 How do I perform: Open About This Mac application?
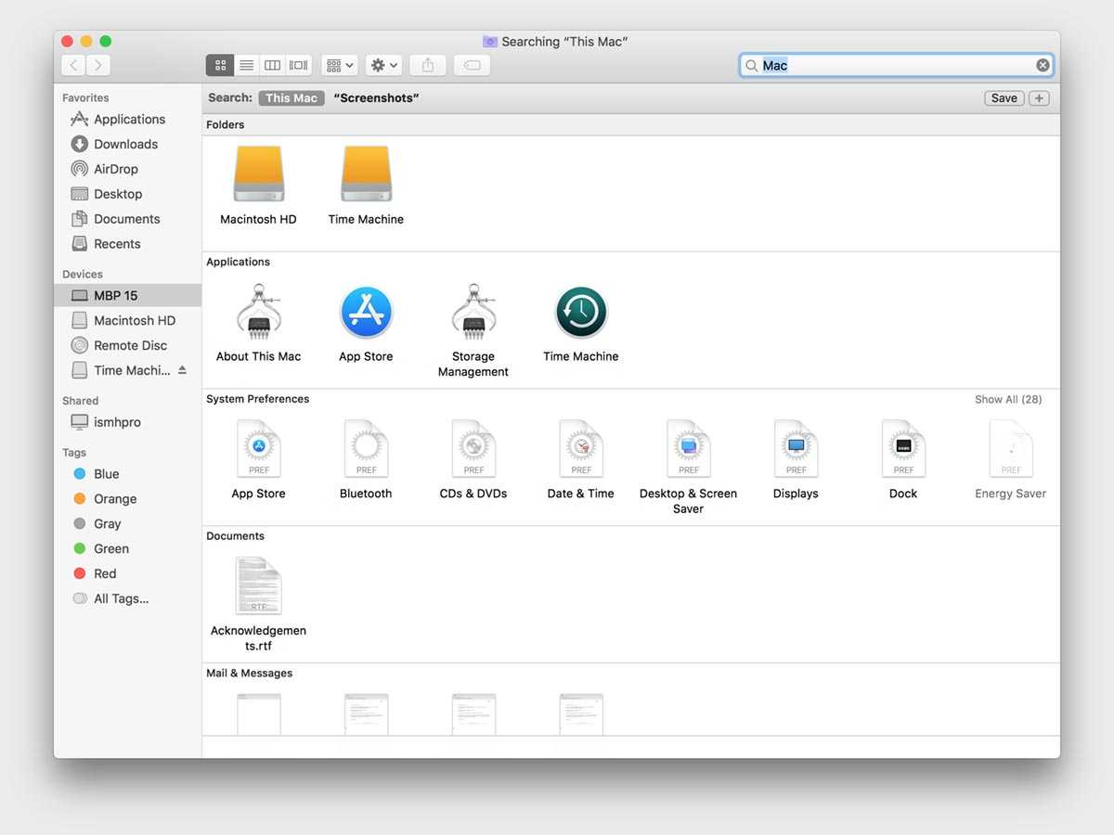click(258, 314)
